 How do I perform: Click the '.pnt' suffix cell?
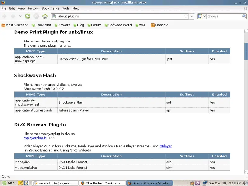pyautogui.click(x=187, y=59)
